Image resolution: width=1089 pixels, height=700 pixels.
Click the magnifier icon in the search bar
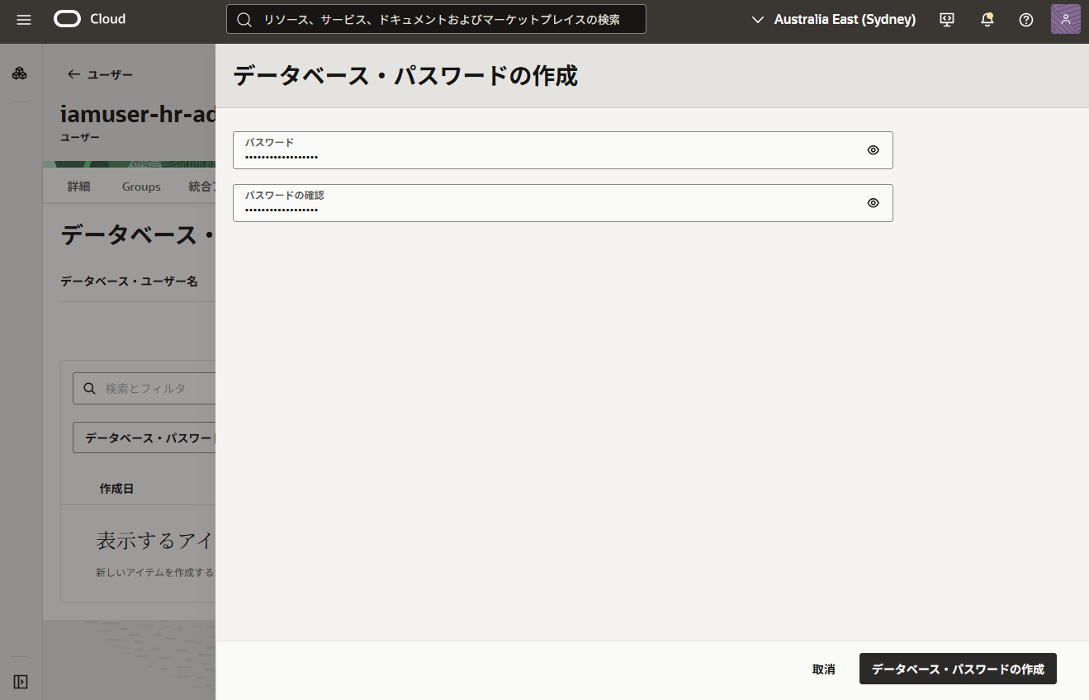pos(244,18)
